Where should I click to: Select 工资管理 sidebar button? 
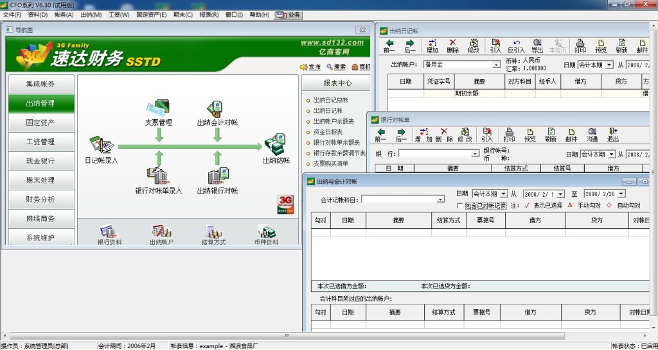coord(40,142)
